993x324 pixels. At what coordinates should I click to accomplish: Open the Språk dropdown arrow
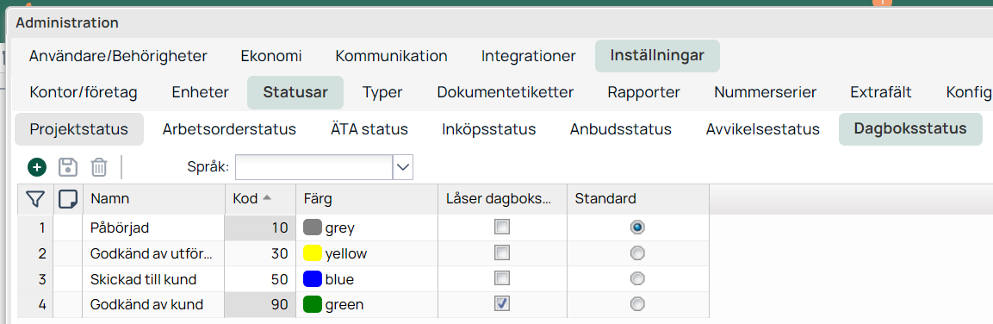[x=403, y=167]
